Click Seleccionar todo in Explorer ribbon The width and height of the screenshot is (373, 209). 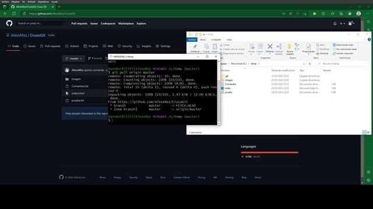pyautogui.click(x=343, y=45)
